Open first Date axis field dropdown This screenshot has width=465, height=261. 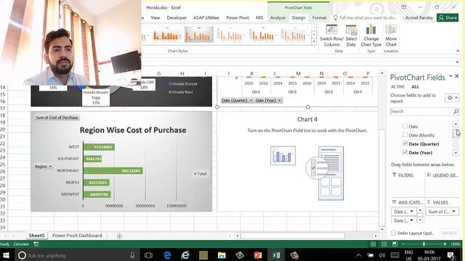coord(412,212)
